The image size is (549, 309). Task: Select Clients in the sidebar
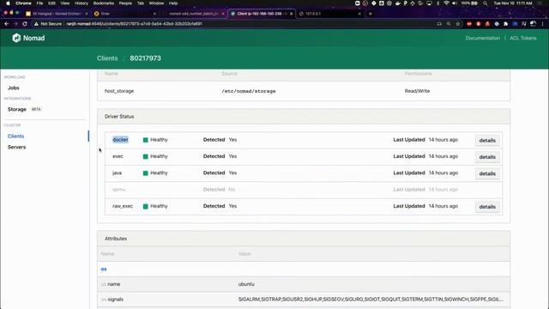pos(15,136)
